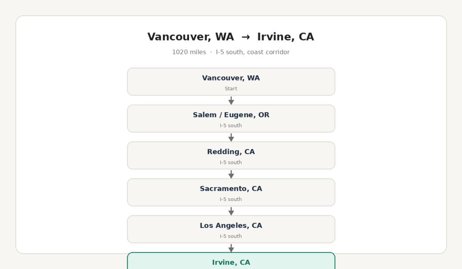Click arrow between Los Angeles and Irvine
This screenshot has height=269, width=462.
(x=231, y=248)
